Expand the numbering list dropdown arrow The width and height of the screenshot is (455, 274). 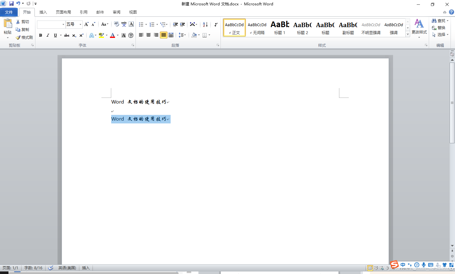pos(157,24)
